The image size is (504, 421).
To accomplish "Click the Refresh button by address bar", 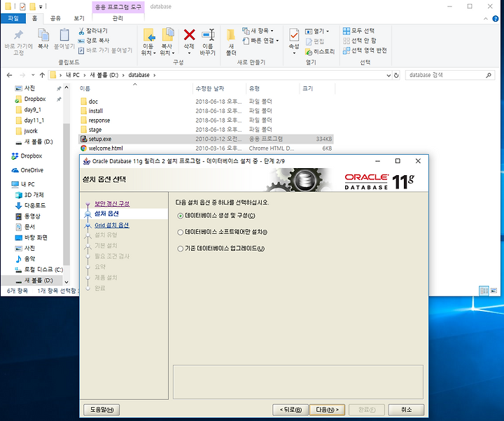I will [396, 75].
